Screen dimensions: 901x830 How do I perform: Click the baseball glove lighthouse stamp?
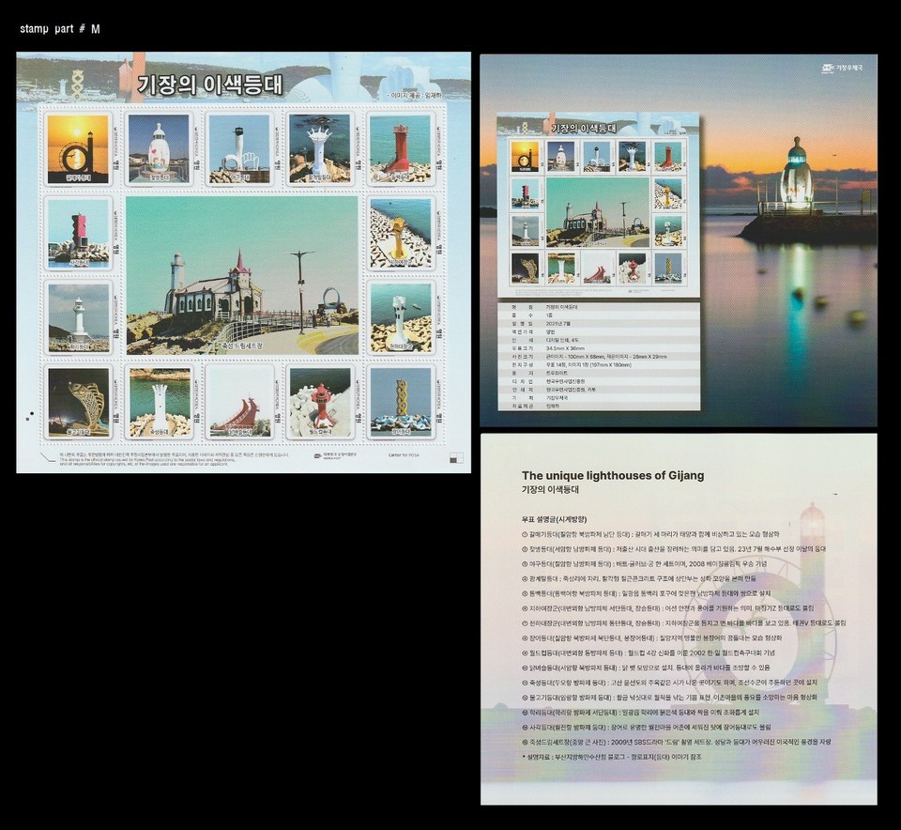pyautogui.click(x=238, y=149)
